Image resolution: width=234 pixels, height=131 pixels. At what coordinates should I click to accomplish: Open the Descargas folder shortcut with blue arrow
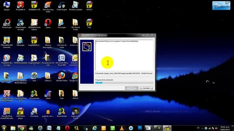point(62,24)
